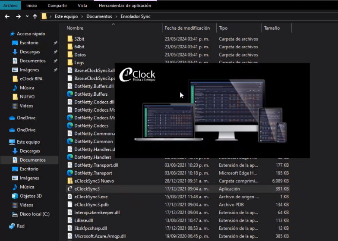The width and height of the screenshot is (338, 241).
Task: Select DotNetty.Transport Edge file icon
Action: click(x=70, y=173)
